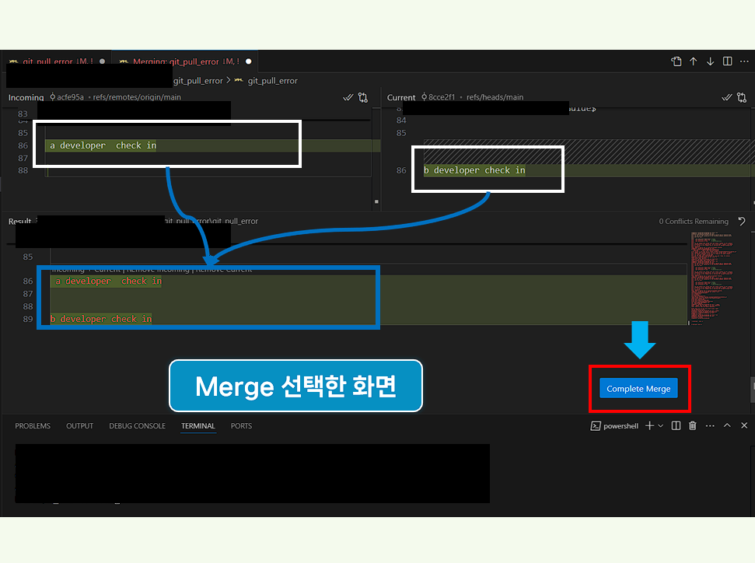The height and width of the screenshot is (563, 755).
Task: Open the terminal profile dropdown arrow
Action: click(x=660, y=425)
